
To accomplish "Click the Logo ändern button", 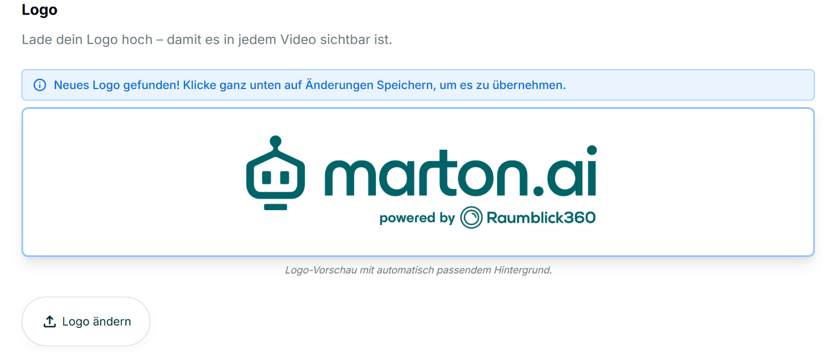I will (x=86, y=321).
